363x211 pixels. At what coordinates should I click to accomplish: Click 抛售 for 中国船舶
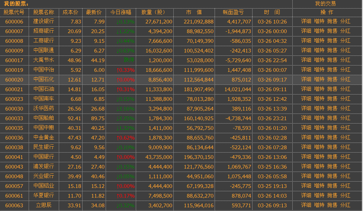coord(332,118)
